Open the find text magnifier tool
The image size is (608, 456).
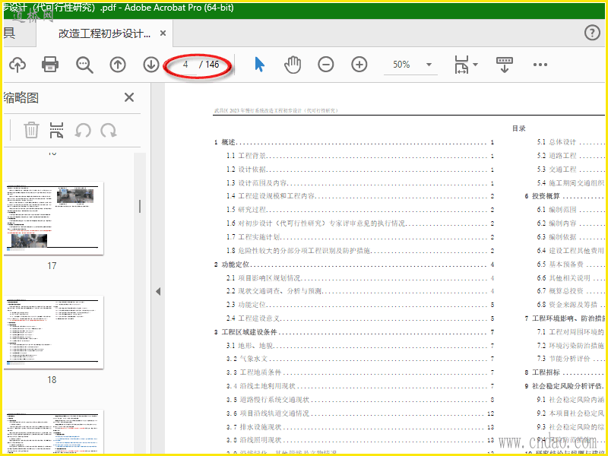click(84, 65)
